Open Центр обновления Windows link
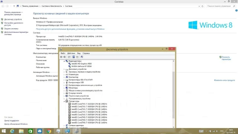Screen dimensions: 238x134 pos(16,124)
